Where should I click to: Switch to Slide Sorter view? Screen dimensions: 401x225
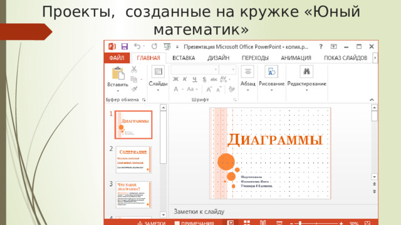tap(247, 222)
